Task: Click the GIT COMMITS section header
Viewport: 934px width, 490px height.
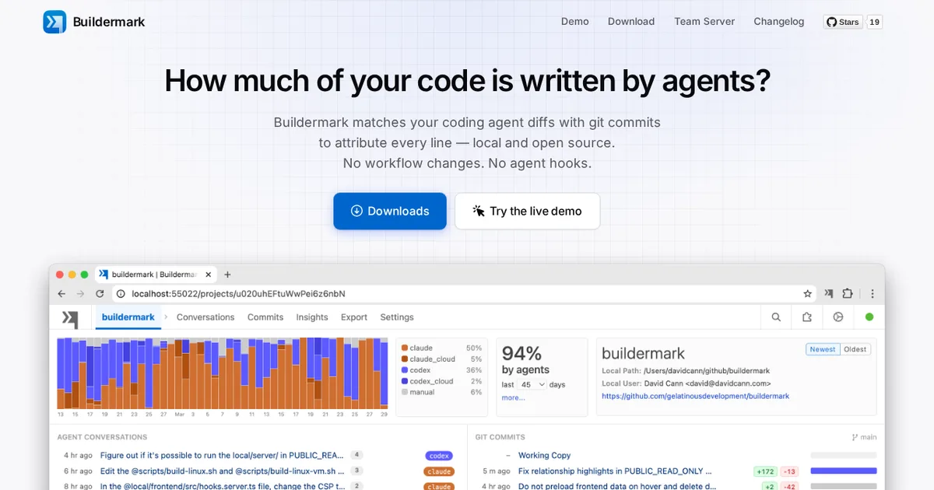Action: (500, 437)
